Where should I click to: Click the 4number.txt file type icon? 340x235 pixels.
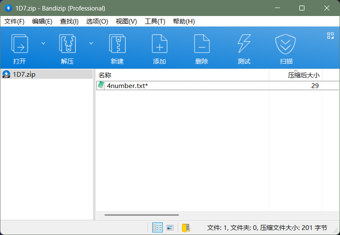[101, 85]
